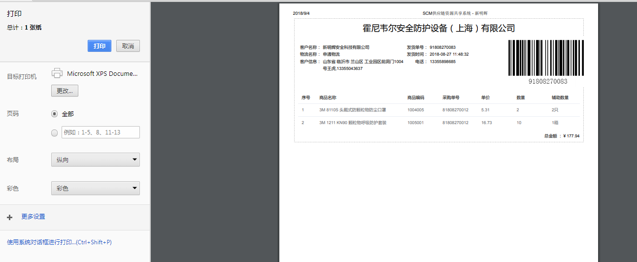This screenshot has height=262, width=637.
Task: Click product code 1004005
Action: (415, 110)
